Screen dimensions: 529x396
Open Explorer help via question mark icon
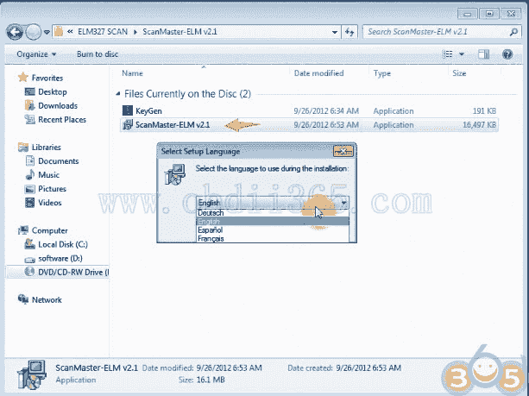click(507, 54)
